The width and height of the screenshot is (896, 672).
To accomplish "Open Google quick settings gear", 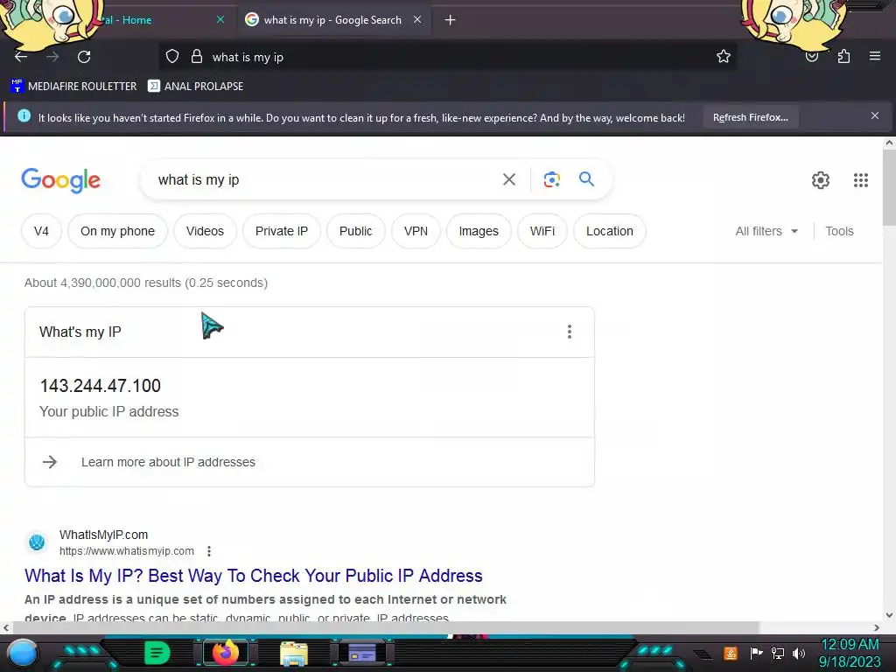I will tap(821, 180).
